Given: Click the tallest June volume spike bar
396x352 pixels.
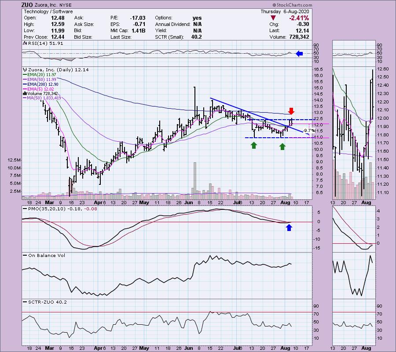Looking at the screenshot, I should pos(195,180).
